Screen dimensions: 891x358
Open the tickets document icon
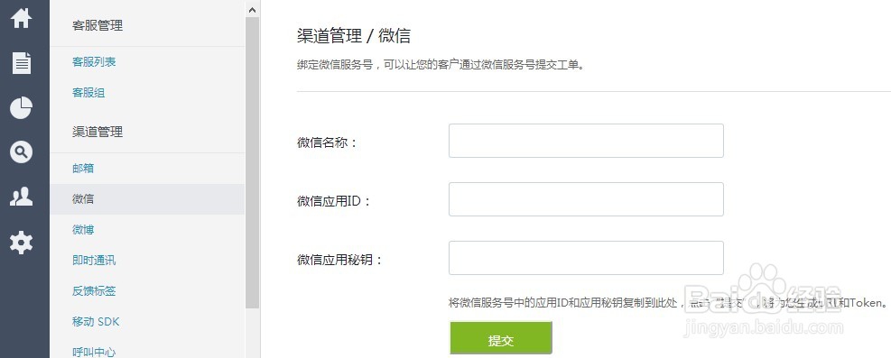coord(22,63)
